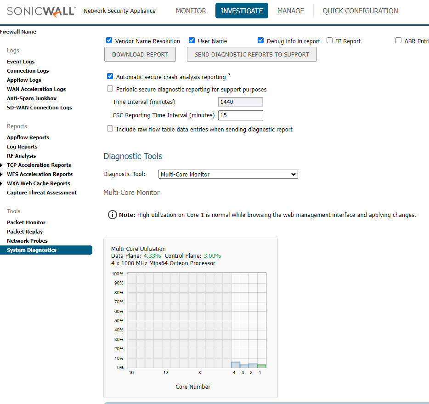Expand WFS Acceleration Reports arrow
The height and width of the screenshot is (404, 429).
coord(1,174)
